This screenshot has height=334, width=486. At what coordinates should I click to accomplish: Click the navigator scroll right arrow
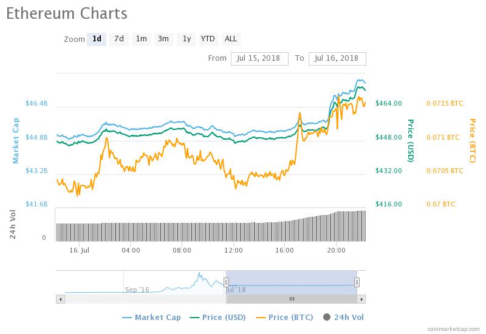pyautogui.click(x=361, y=299)
